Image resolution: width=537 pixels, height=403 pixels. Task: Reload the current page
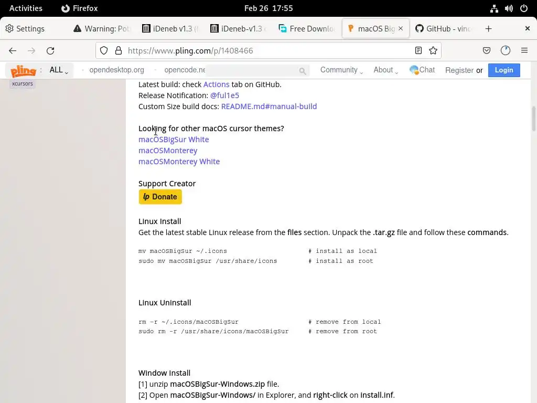pyautogui.click(x=50, y=51)
